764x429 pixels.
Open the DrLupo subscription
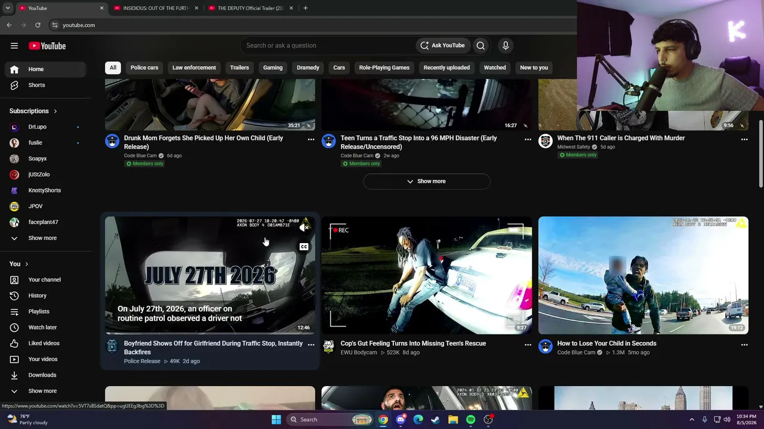pyautogui.click(x=46, y=127)
